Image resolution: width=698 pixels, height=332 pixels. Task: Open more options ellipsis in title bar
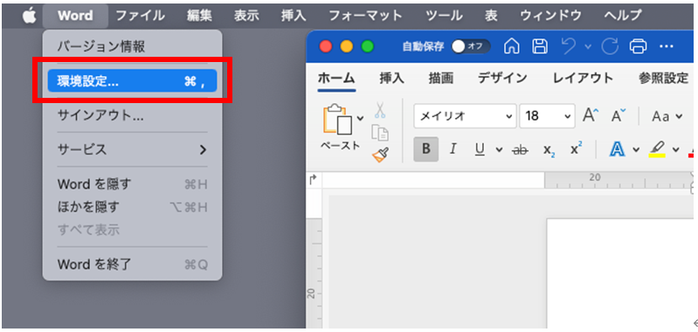[667, 46]
